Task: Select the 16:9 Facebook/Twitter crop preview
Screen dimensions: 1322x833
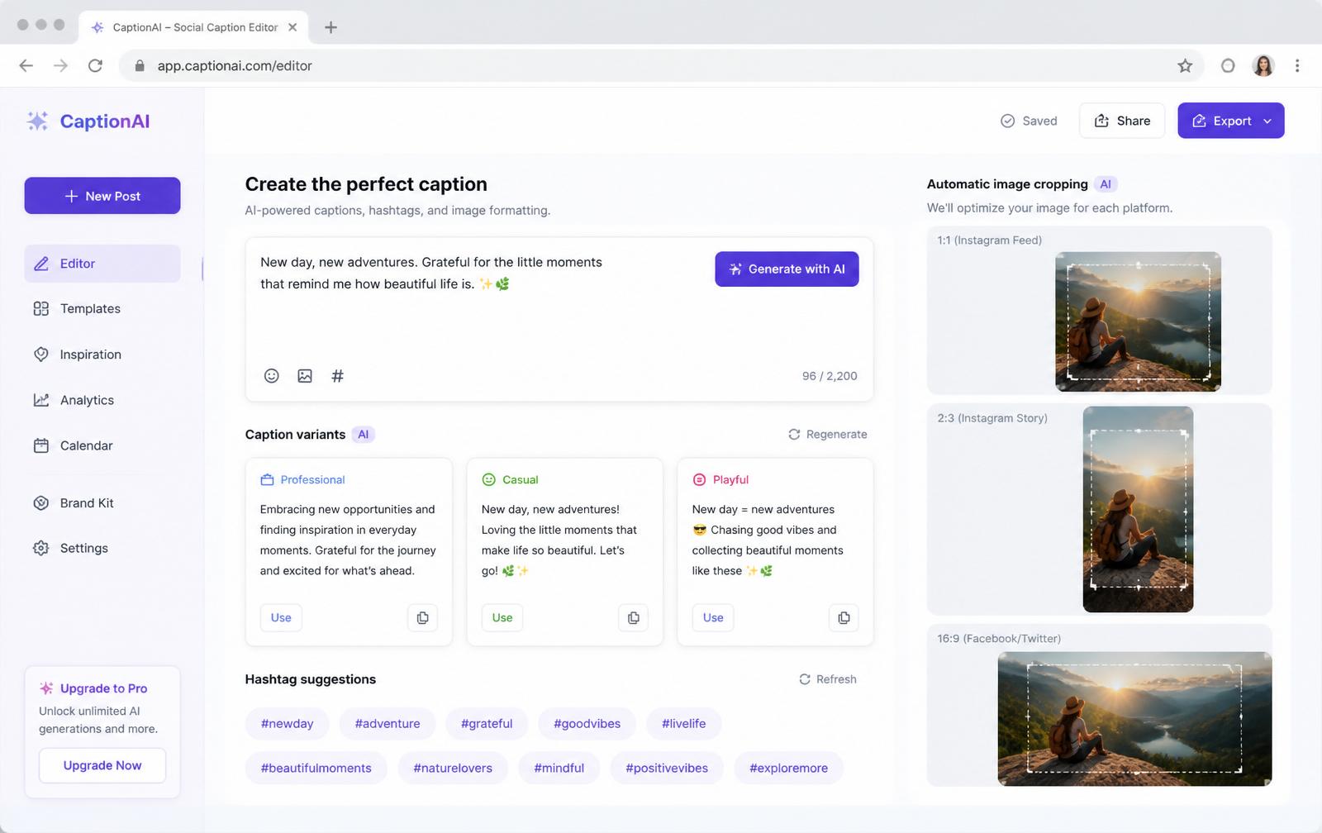Action: click(1134, 719)
